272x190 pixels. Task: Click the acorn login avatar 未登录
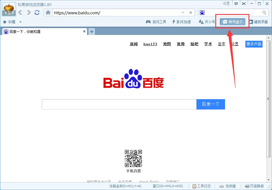pyautogui.click(x=9, y=9)
